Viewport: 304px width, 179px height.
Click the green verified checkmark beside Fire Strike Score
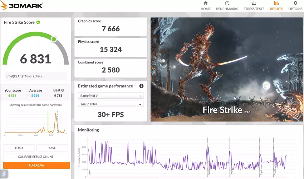click(38, 22)
